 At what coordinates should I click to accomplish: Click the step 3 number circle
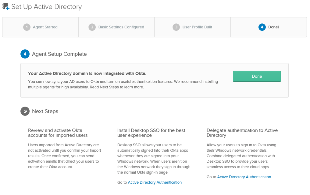(x=176, y=27)
